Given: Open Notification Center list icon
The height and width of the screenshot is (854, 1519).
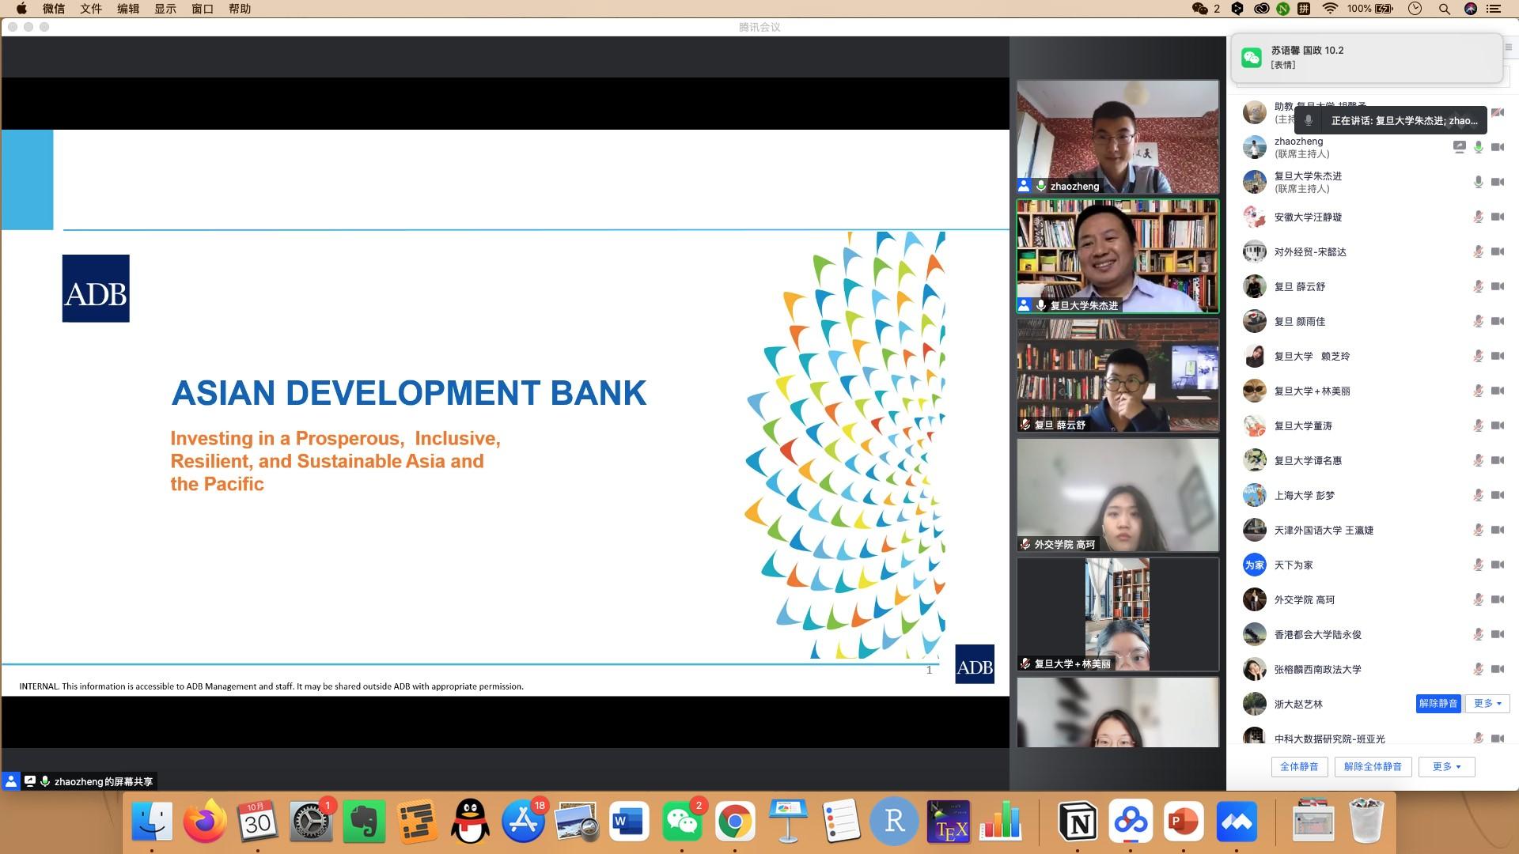Looking at the screenshot, I should [1494, 9].
